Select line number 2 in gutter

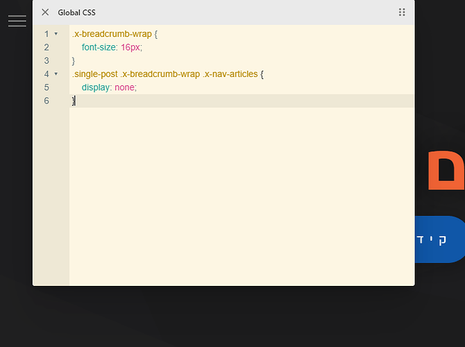[x=46, y=47]
